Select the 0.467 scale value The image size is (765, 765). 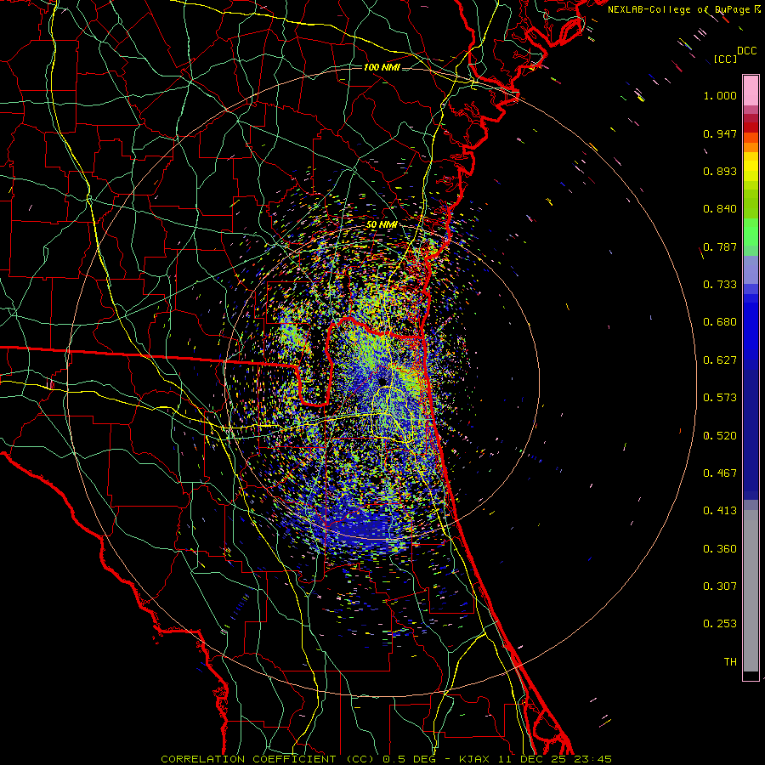pos(720,473)
